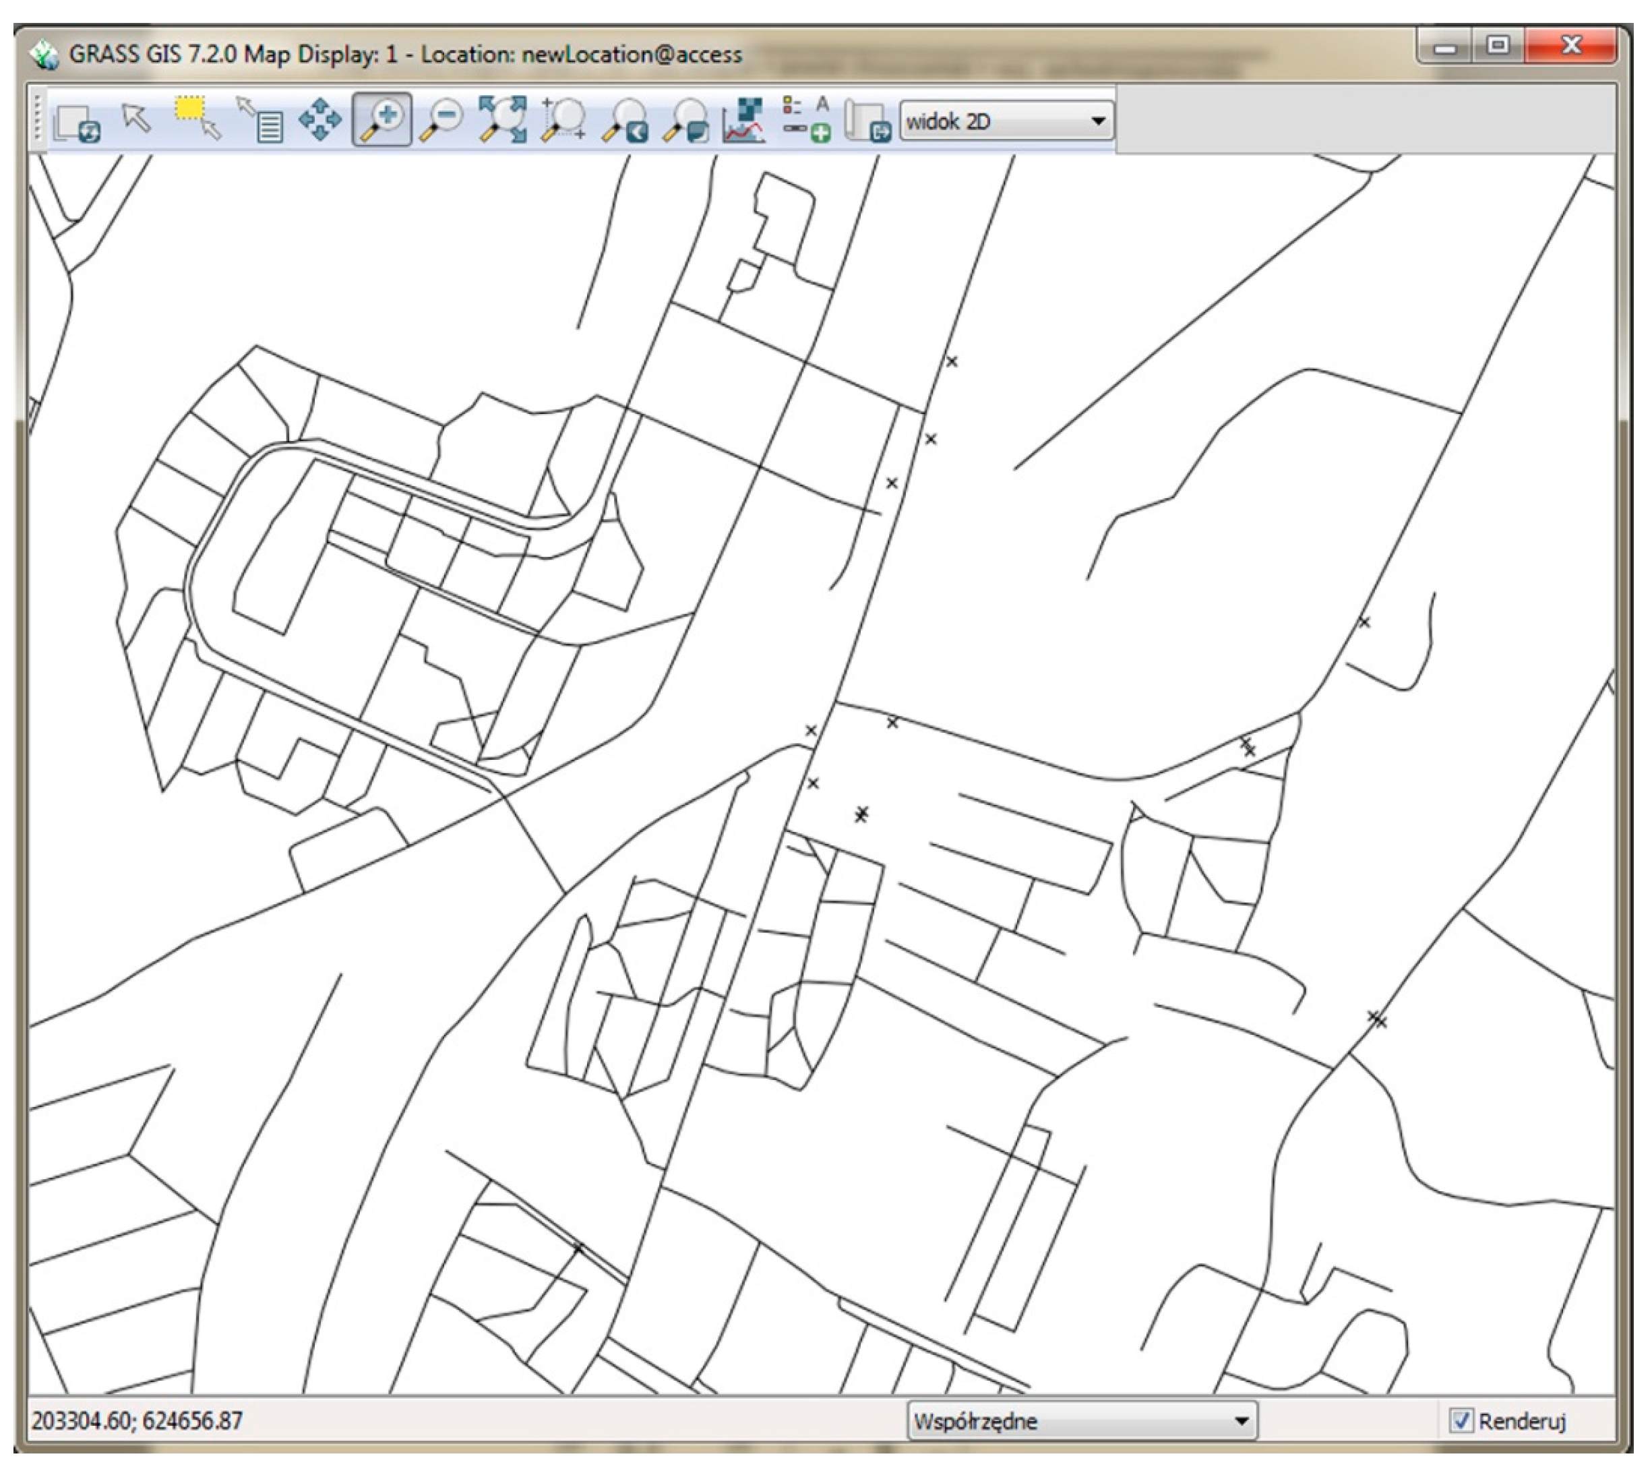Activate the Zoom out tool
Viewport: 1652px width, 1471px height.
tap(442, 121)
